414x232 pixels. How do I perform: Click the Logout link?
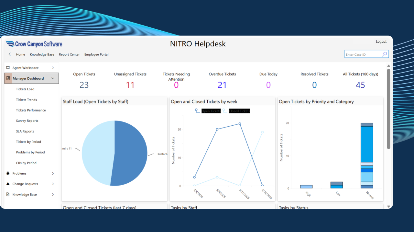381,41
